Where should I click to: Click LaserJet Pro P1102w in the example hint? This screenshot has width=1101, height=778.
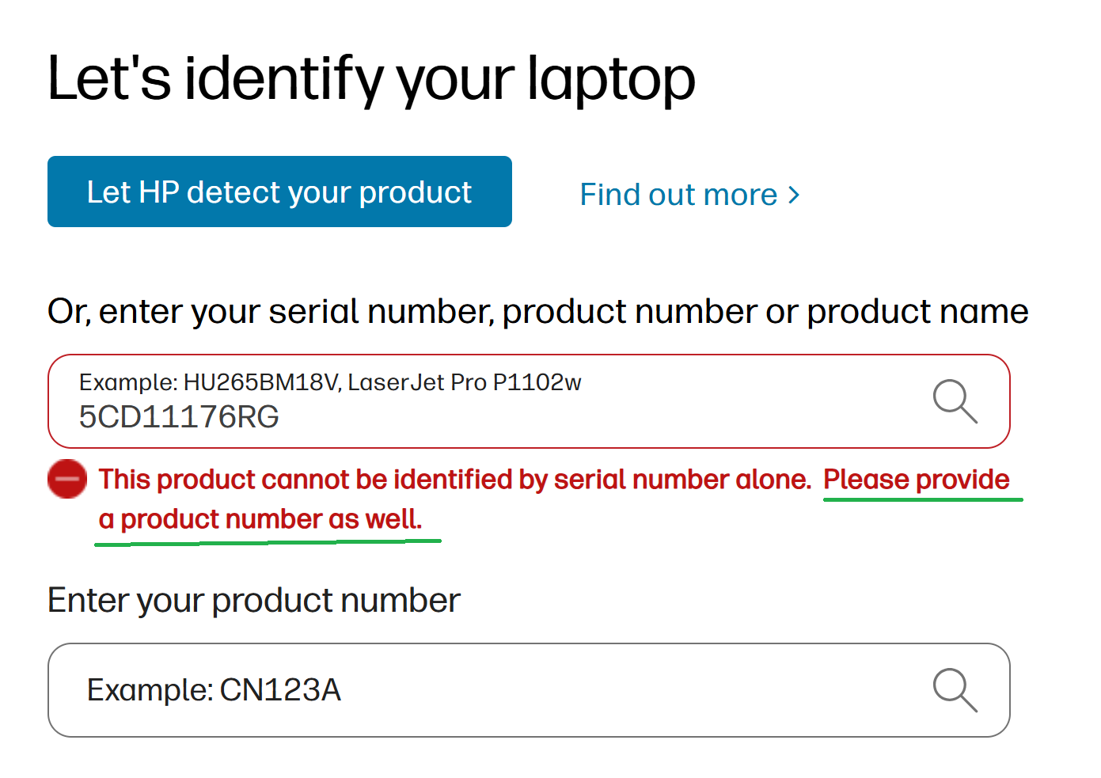click(465, 382)
